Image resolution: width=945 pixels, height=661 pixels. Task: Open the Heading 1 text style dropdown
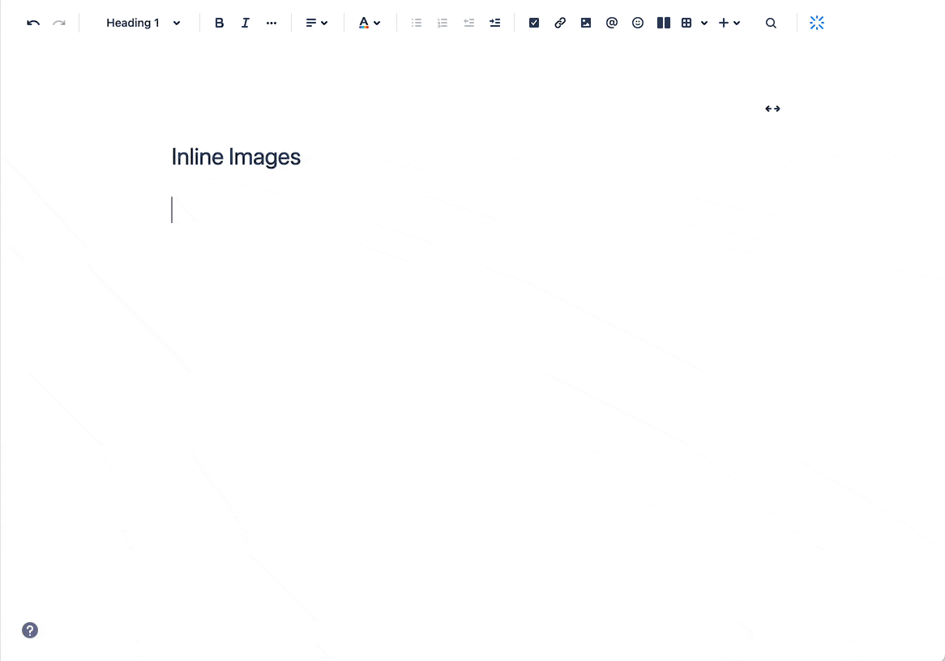143,23
